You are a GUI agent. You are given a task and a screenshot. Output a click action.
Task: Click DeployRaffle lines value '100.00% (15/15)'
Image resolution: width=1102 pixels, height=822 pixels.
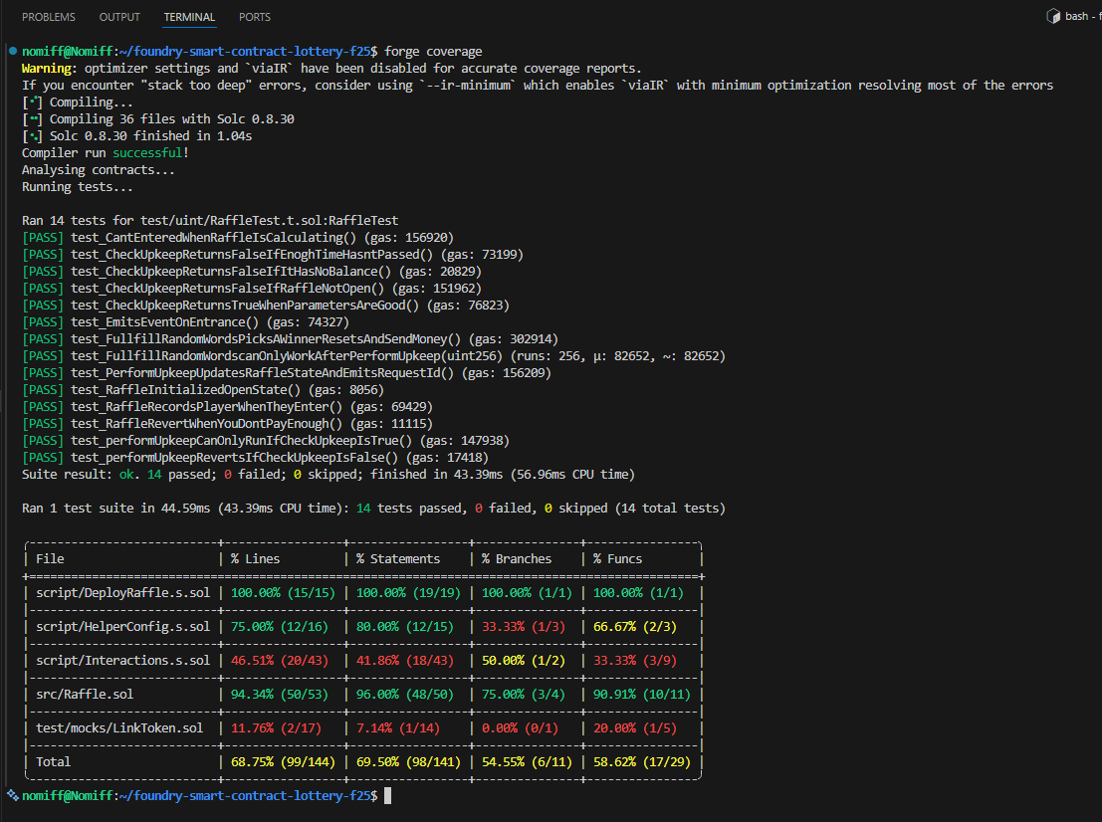click(x=283, y=592)
